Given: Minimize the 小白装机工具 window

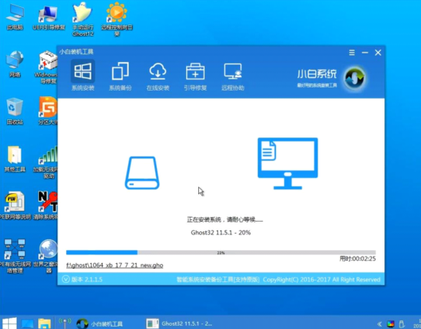Looking at the screenshot, I should coord(364,52).
